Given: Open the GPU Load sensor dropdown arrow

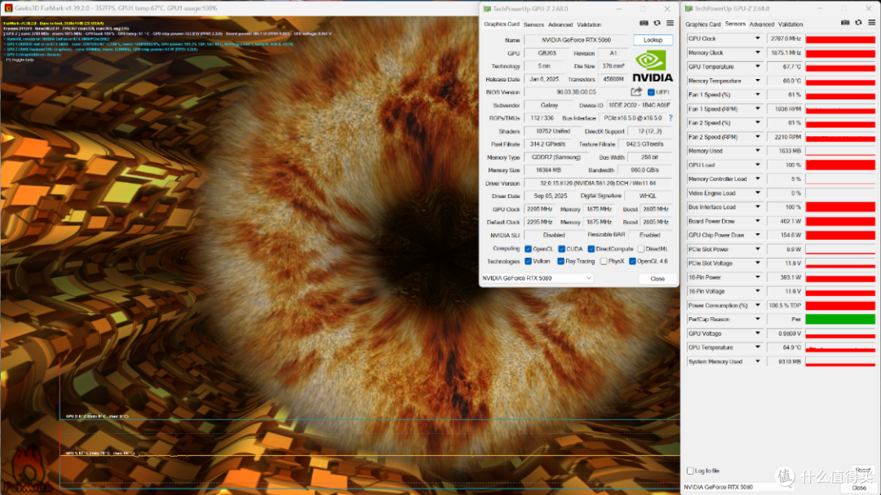Looking at the screenshot, I should pyautogui.click(x=757, y=165).
